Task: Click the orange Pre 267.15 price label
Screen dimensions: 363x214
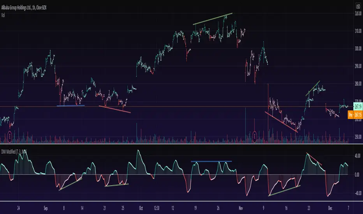Action: 355,115
